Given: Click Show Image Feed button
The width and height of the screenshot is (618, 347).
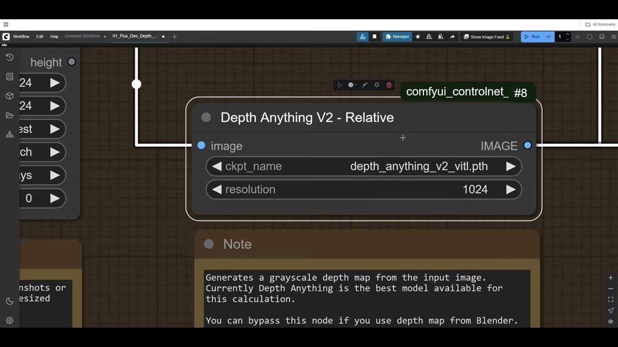Looking at the screenshot, I should pos(487,37).
